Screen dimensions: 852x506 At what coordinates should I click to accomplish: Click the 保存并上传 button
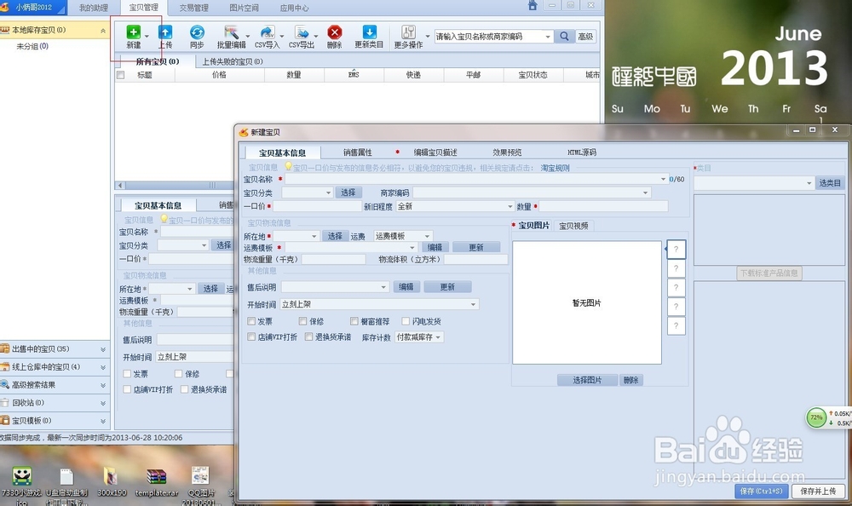816,492
